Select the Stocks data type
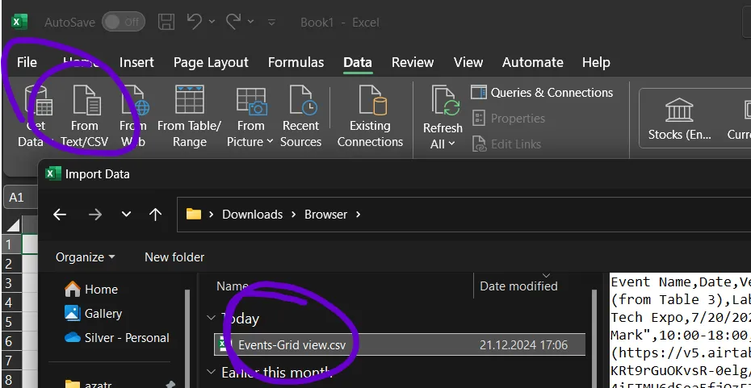The image size is (751, 388). coord(679,118)
